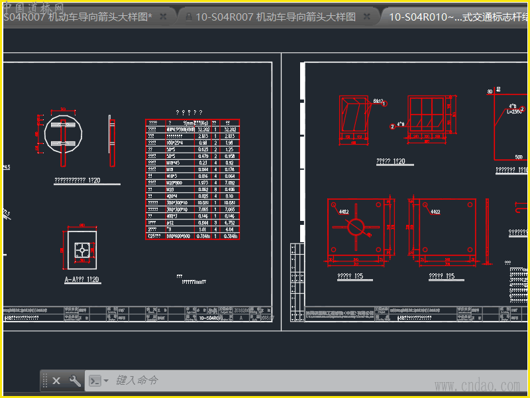Image resolution: width=530 pixels, height=398 pixels.
Task: Click the command line grip handle
Action: 45,381
